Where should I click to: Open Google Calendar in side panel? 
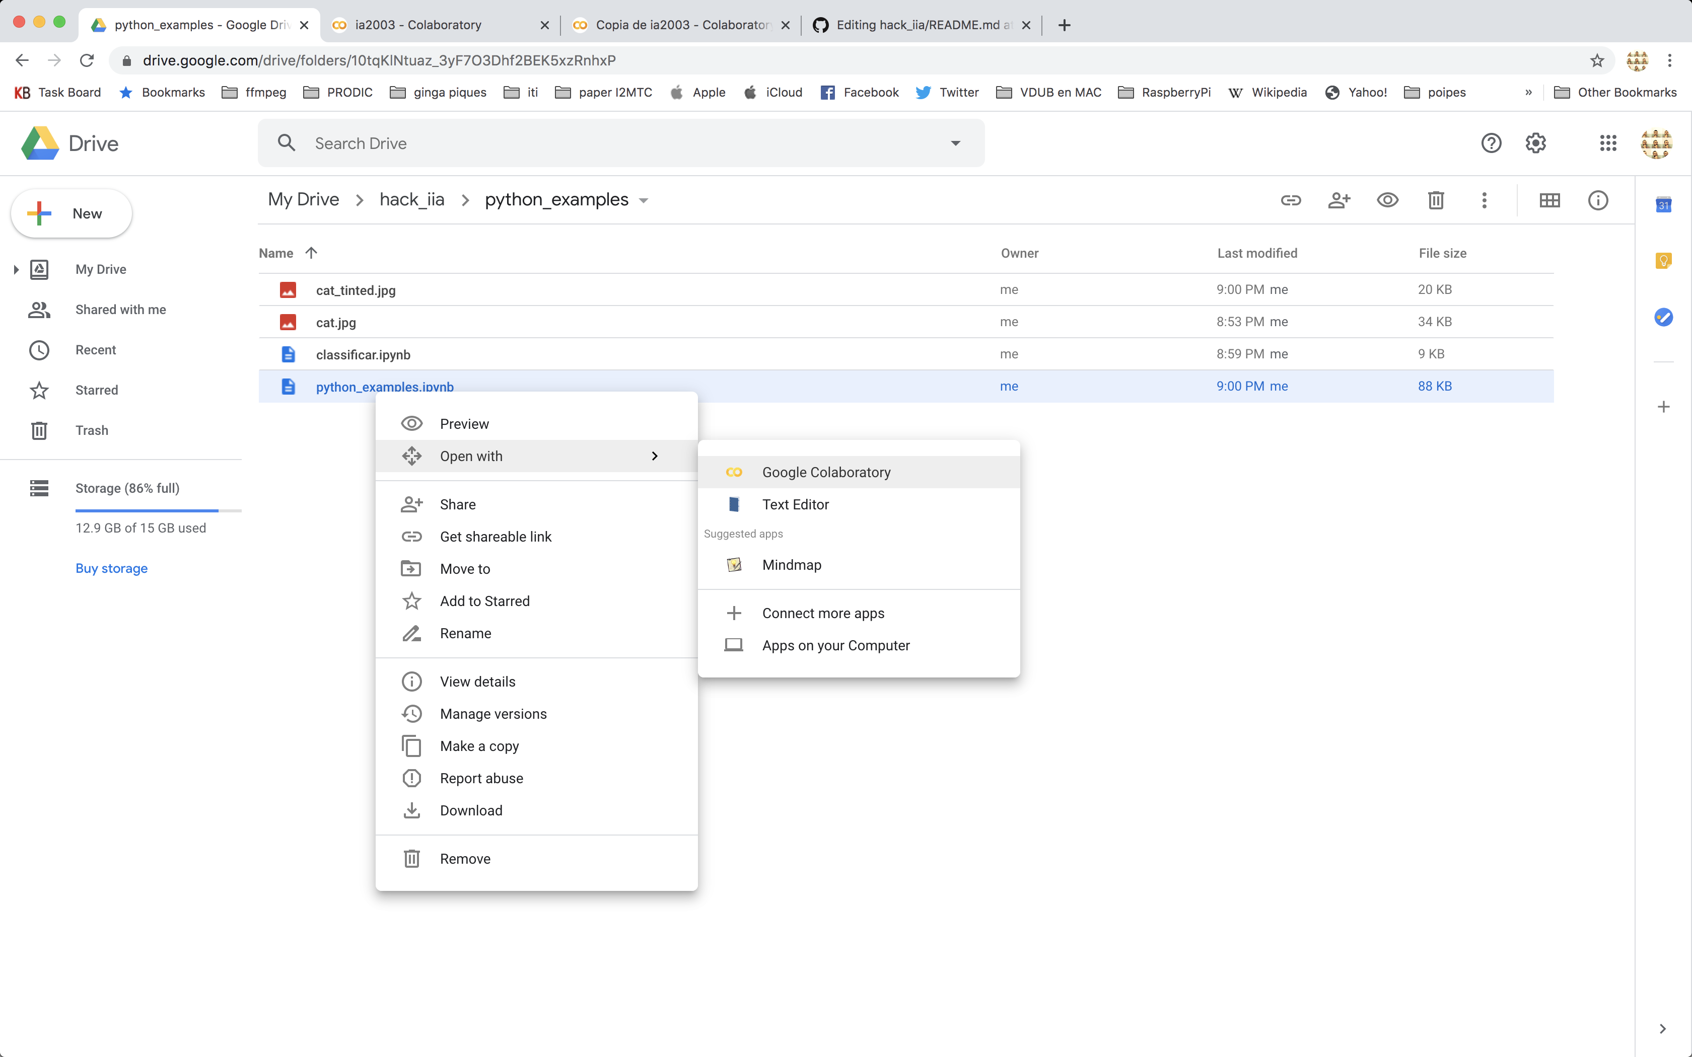[1663, 205]
